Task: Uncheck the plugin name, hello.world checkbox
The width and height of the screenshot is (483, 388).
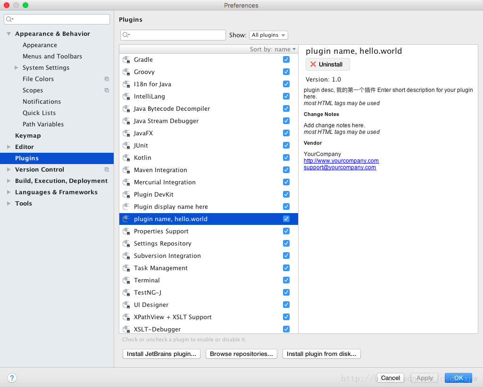Action: pos(286,219)
